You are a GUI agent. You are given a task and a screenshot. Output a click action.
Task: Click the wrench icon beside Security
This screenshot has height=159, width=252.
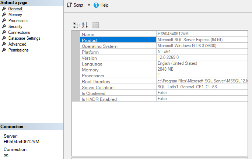[4, 26]
